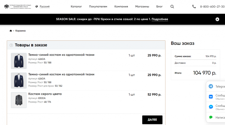Click the phone handset icon
Viewport: 225px width, 125px height.
tap(194, 7)
